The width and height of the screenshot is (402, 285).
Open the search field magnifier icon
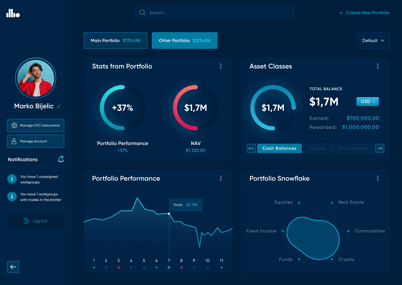(x=142, y=13)
